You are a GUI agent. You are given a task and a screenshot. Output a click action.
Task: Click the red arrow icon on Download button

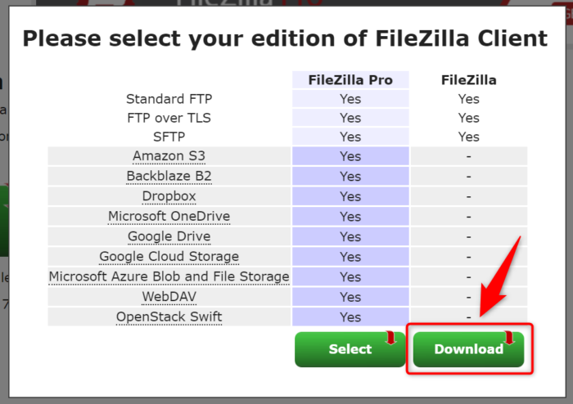[509, 339]
